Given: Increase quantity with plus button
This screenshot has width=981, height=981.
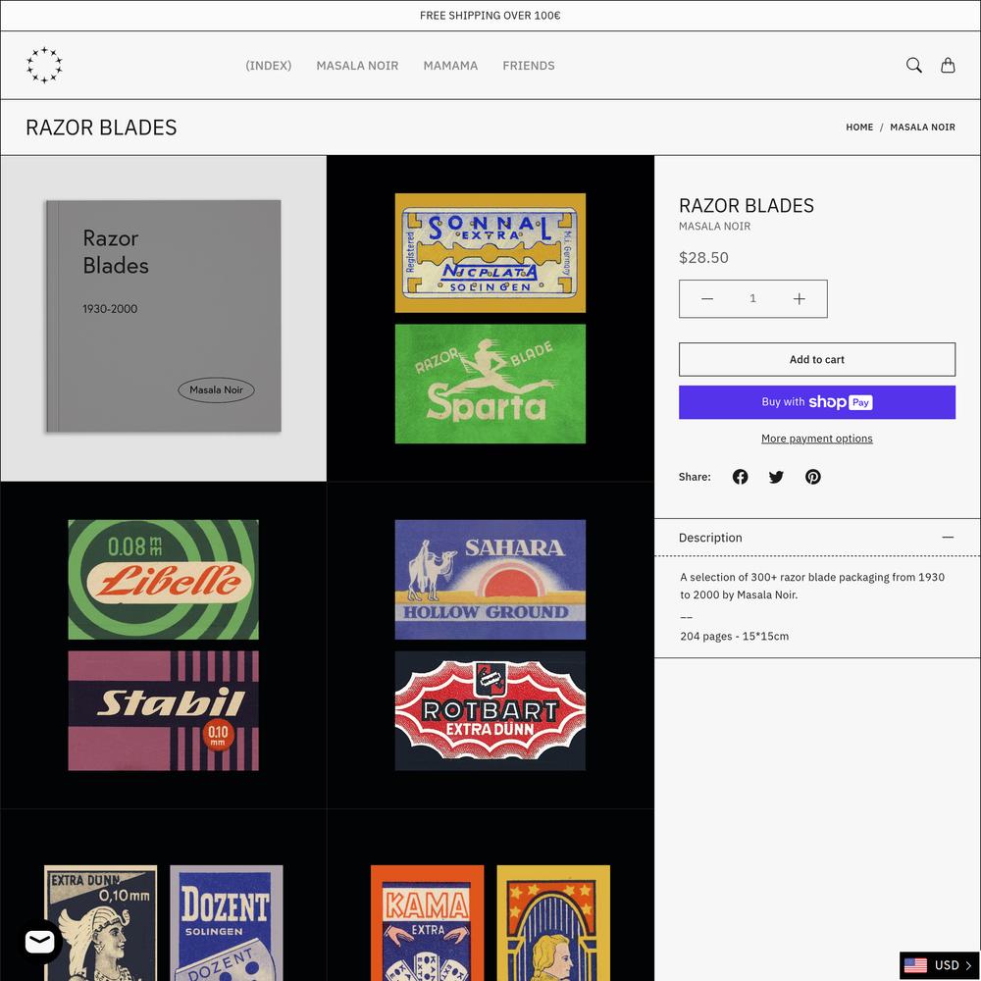Looking at the screenshot, I should point(799,299).
